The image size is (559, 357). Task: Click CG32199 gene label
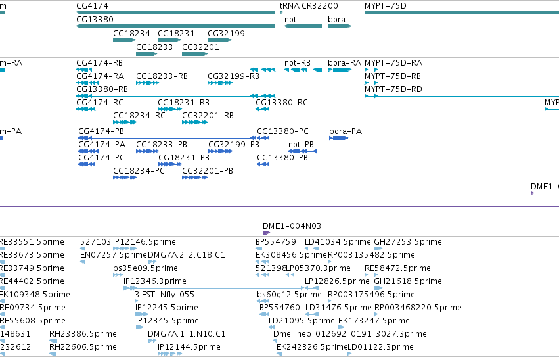click(226, 33)
